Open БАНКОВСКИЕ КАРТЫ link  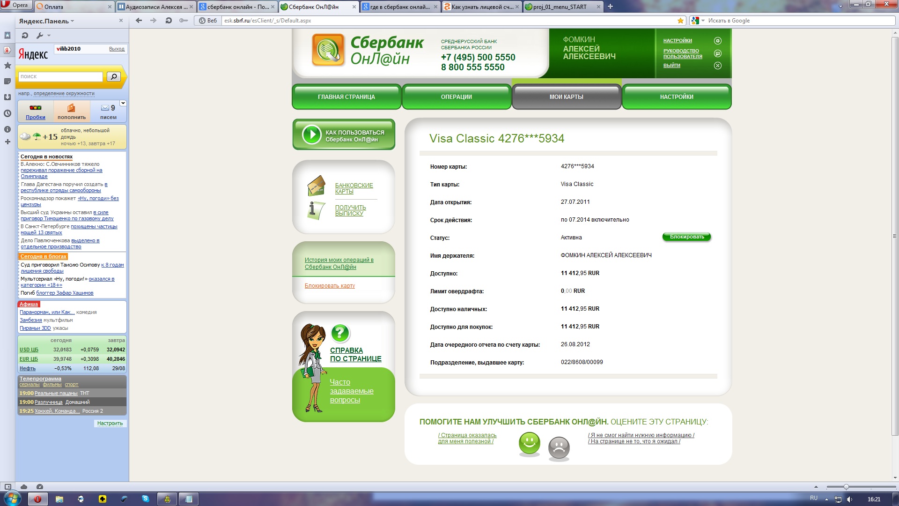point(354,188)
